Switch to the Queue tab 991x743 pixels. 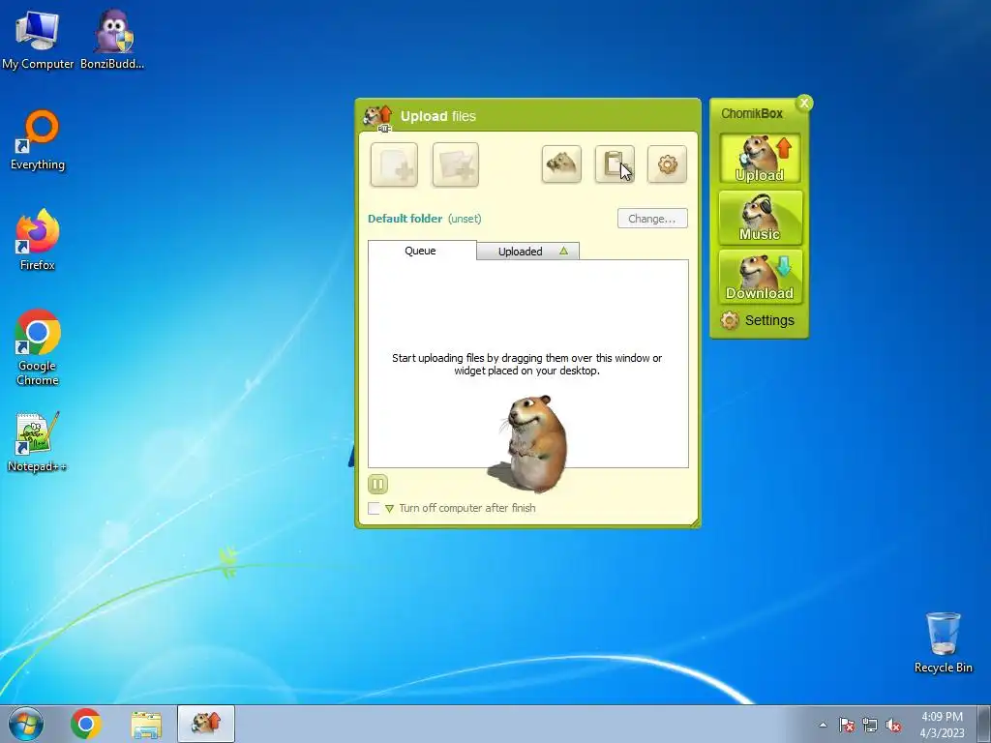422,251
